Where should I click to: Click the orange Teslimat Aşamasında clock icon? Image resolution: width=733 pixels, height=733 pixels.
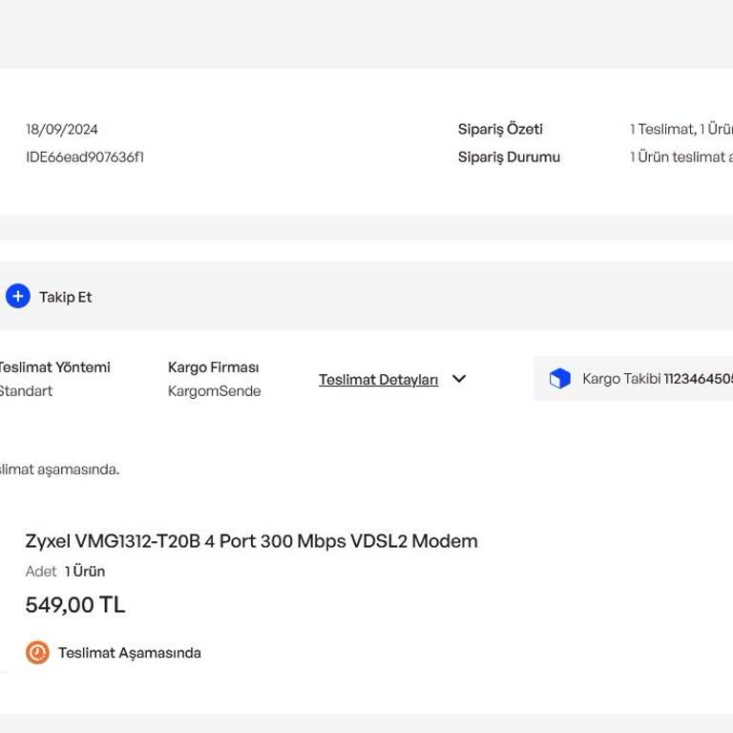[37, 652]
